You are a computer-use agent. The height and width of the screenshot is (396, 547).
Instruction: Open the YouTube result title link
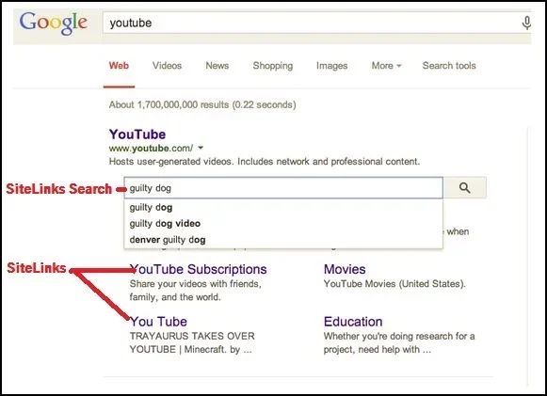tap(137, 135)
